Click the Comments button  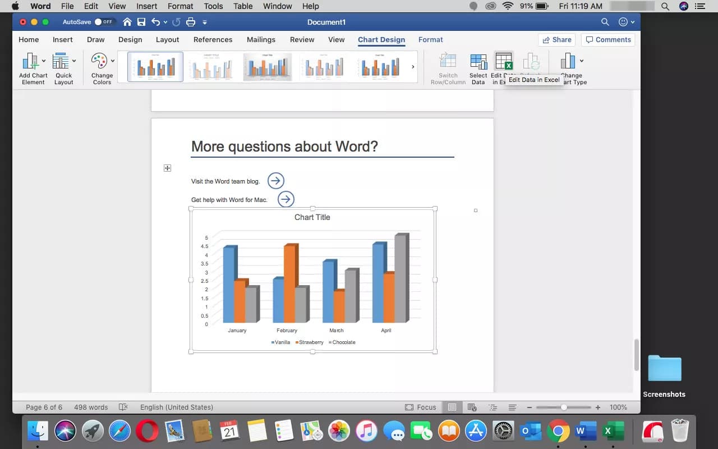pos(609,39)
